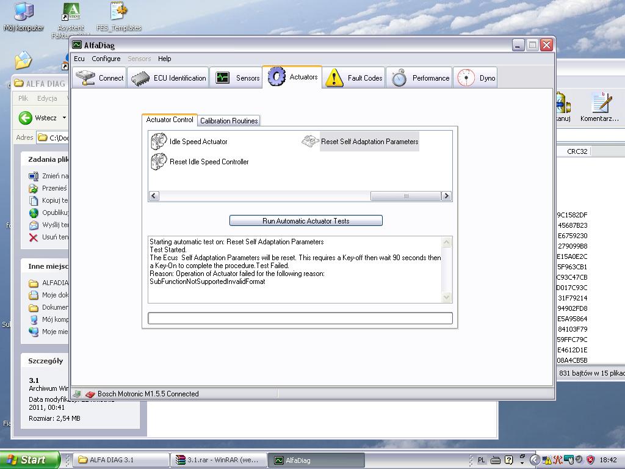Click the actuator list right scroll arrow
Viewport: 625px width, 469px height.
[446, 196]
